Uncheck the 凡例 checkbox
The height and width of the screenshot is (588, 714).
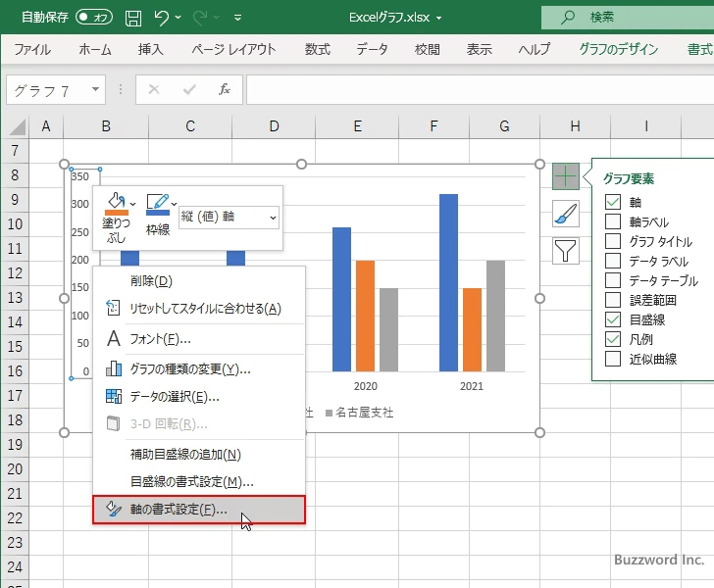pyautogui.click(x=612, y=339)
